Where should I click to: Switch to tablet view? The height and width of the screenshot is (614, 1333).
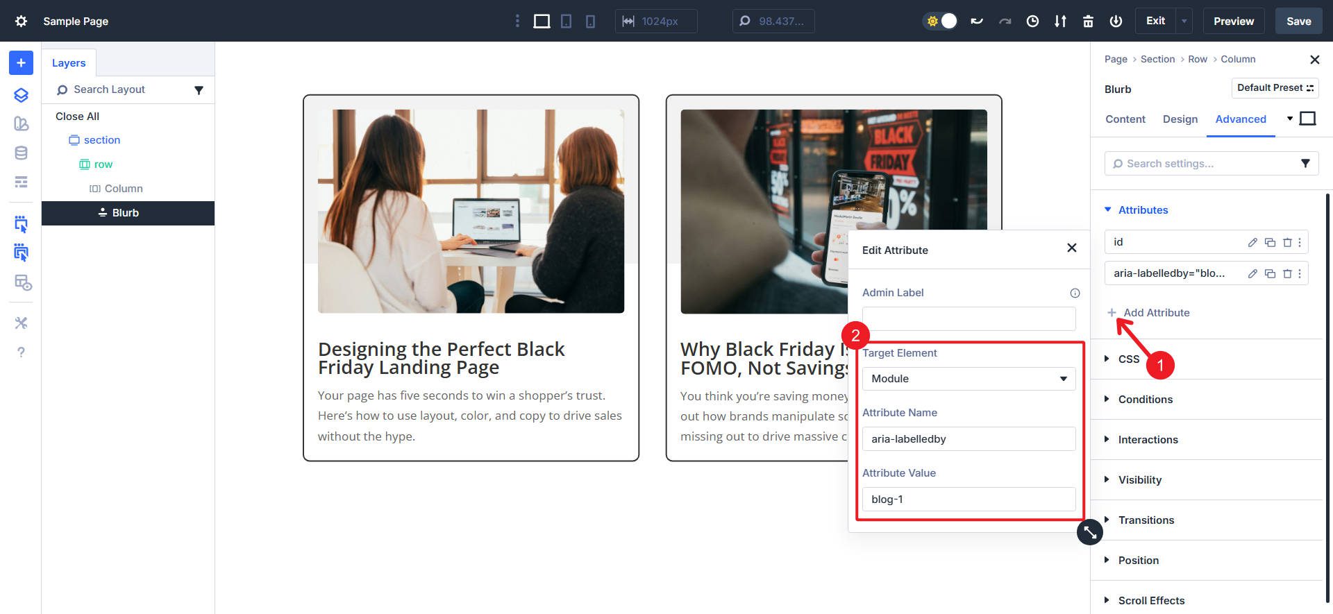[567, 21]
